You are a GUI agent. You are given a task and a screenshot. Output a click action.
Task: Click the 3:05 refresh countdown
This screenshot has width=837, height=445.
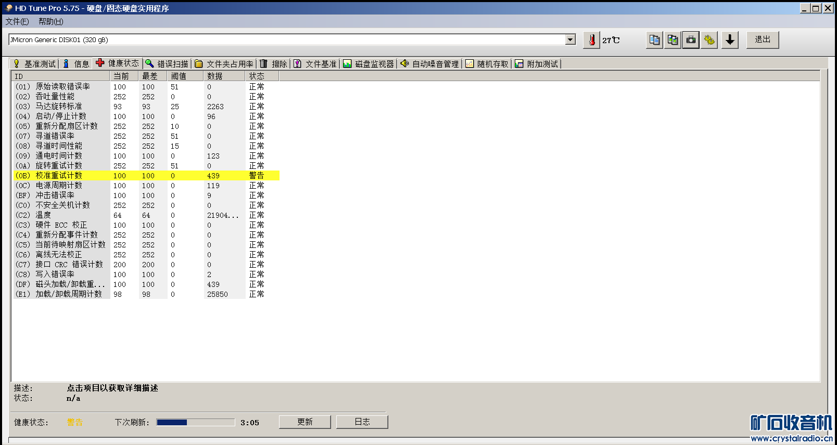click(250, 423)
